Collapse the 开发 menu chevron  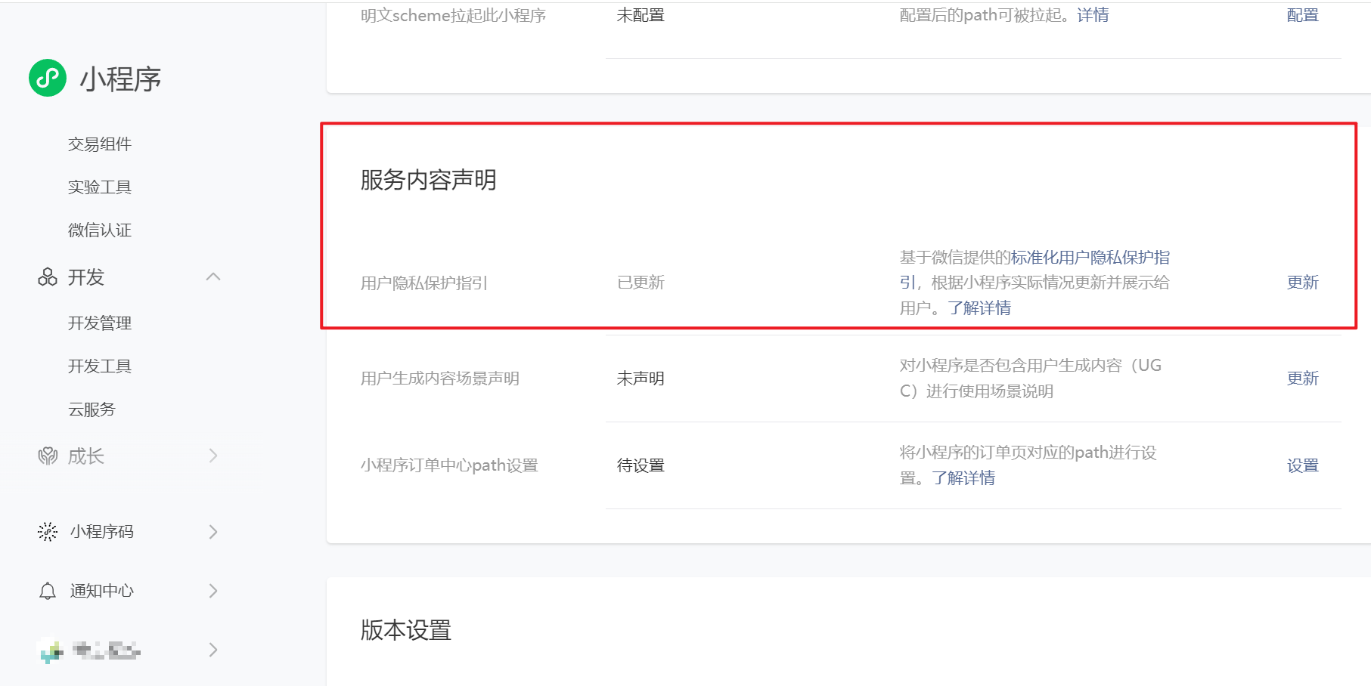click(x=213, y=277)
